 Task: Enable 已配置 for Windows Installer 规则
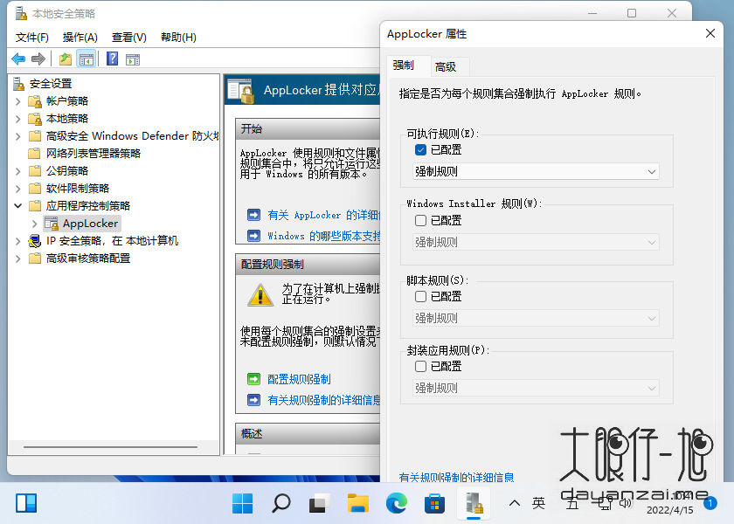(x=420, y=220)
